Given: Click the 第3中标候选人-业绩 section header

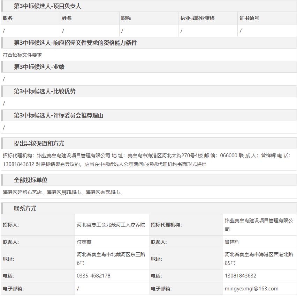Looking at the screenshot, I should 39,67.
